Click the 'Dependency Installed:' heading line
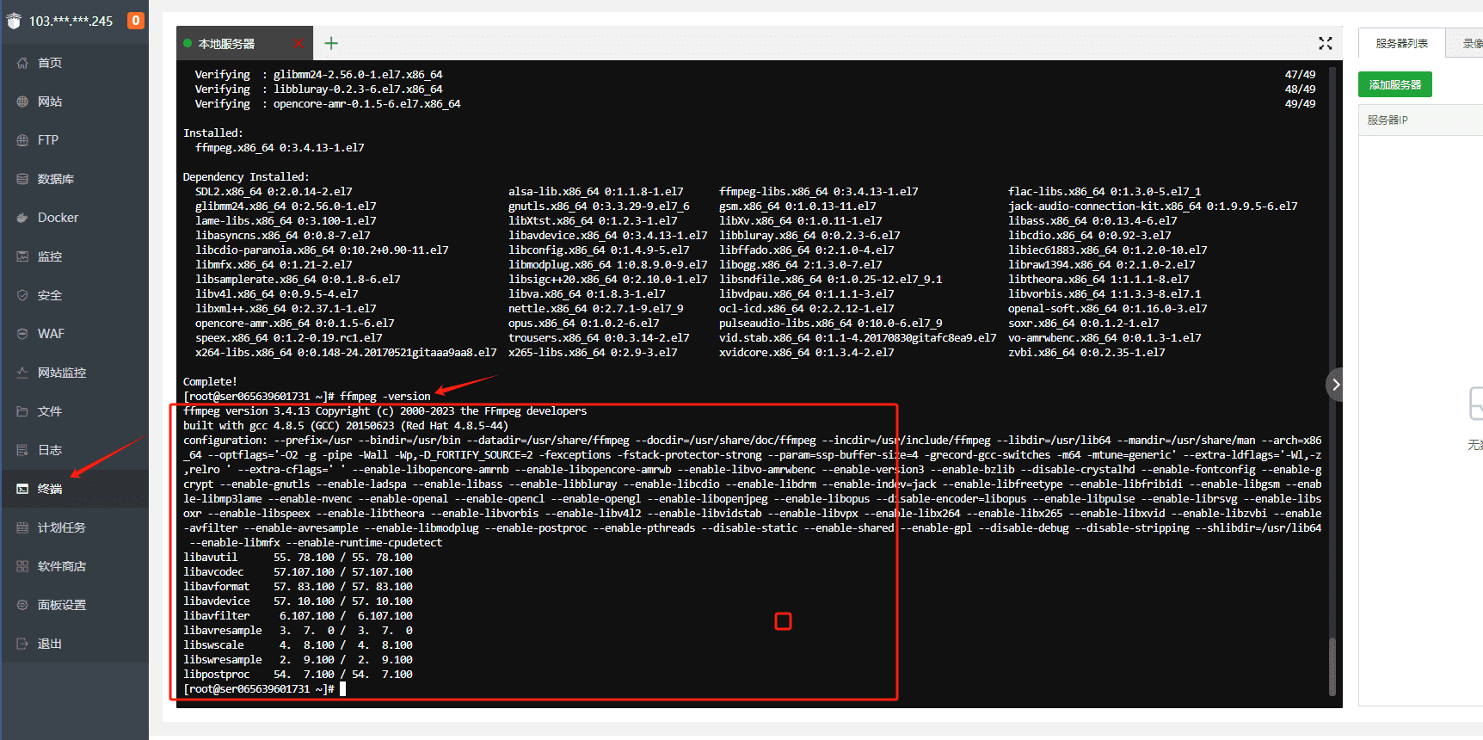 coord(245,177)
